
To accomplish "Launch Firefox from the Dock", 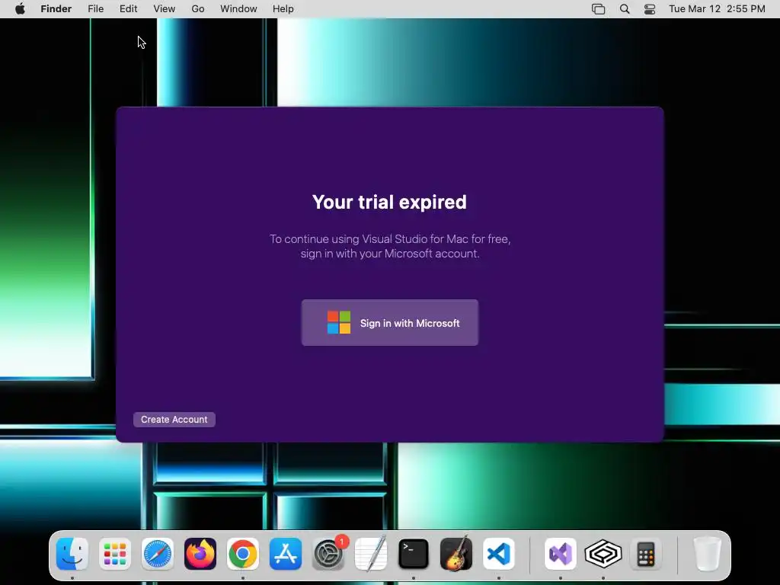I will coord(200,554).
